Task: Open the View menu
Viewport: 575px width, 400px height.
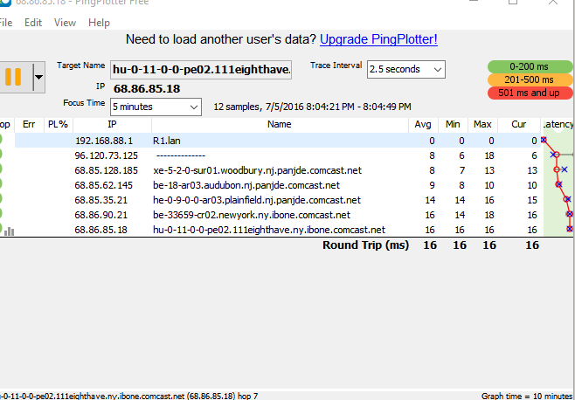Action: (x=65, y=23)
